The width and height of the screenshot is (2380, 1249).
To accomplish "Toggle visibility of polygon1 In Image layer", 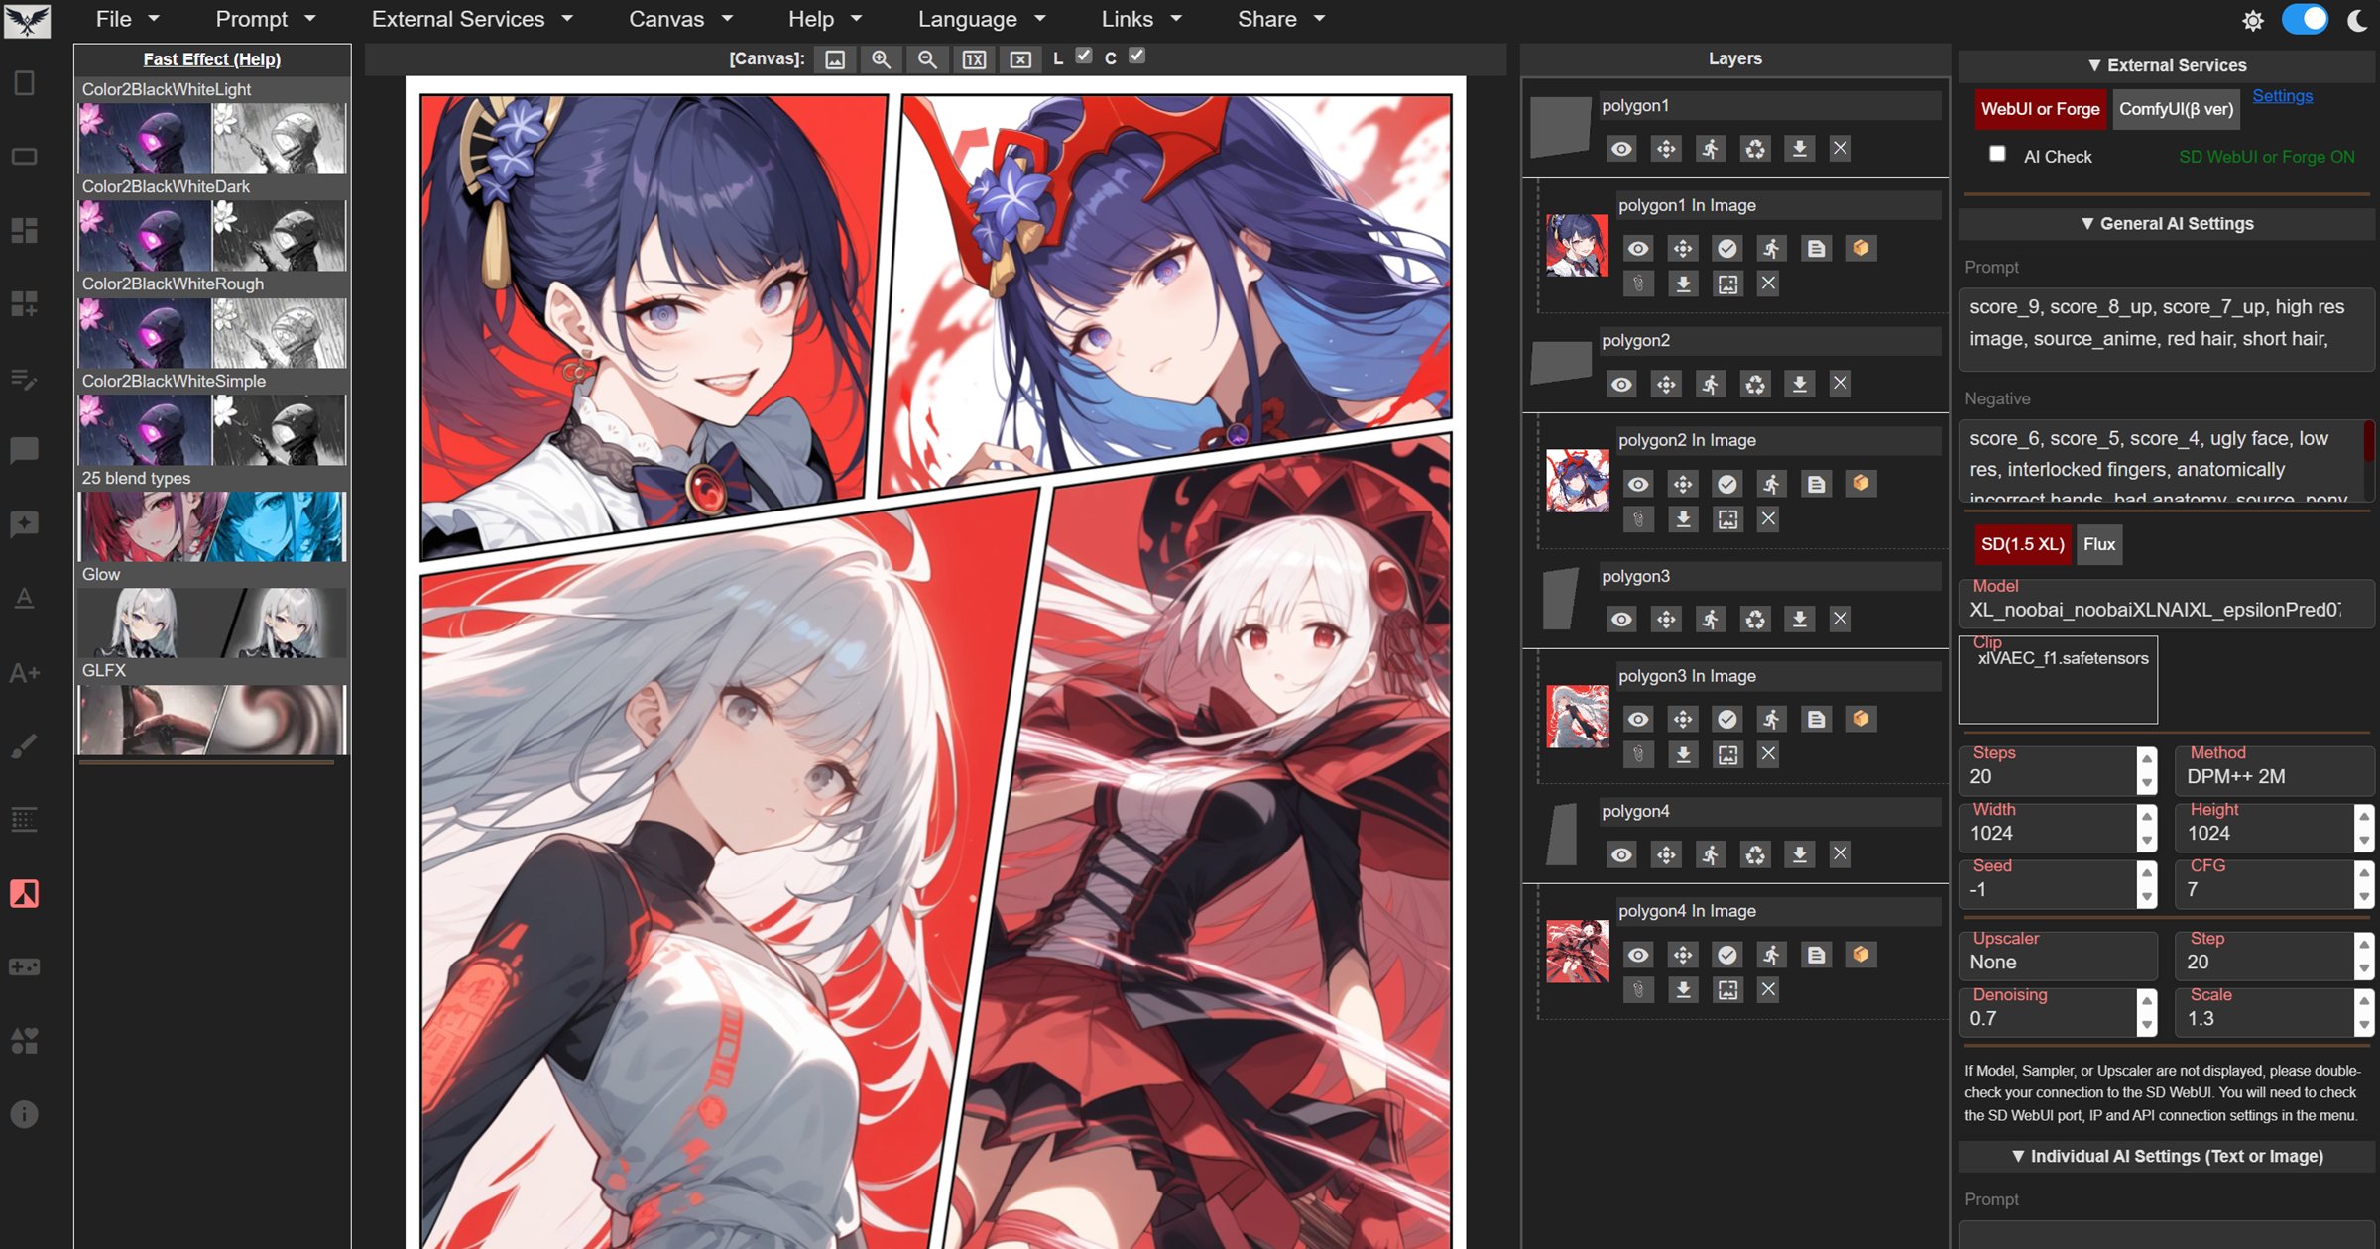I will point(1637,249).
